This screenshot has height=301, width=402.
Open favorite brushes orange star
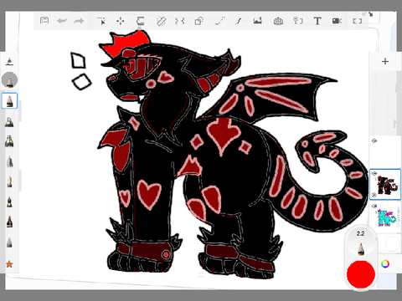tap(9, 263)
